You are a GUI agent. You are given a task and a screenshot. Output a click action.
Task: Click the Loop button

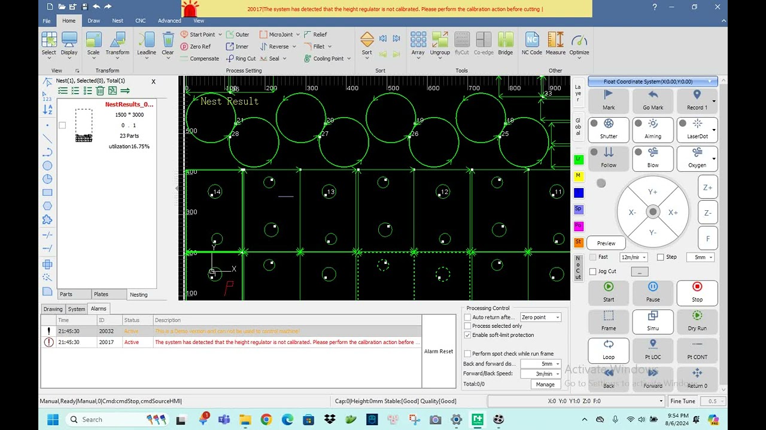click(609, 350)
